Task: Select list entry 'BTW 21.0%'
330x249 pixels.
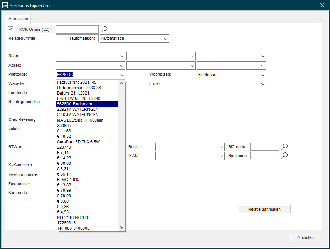Action: (x=88, y=180)
